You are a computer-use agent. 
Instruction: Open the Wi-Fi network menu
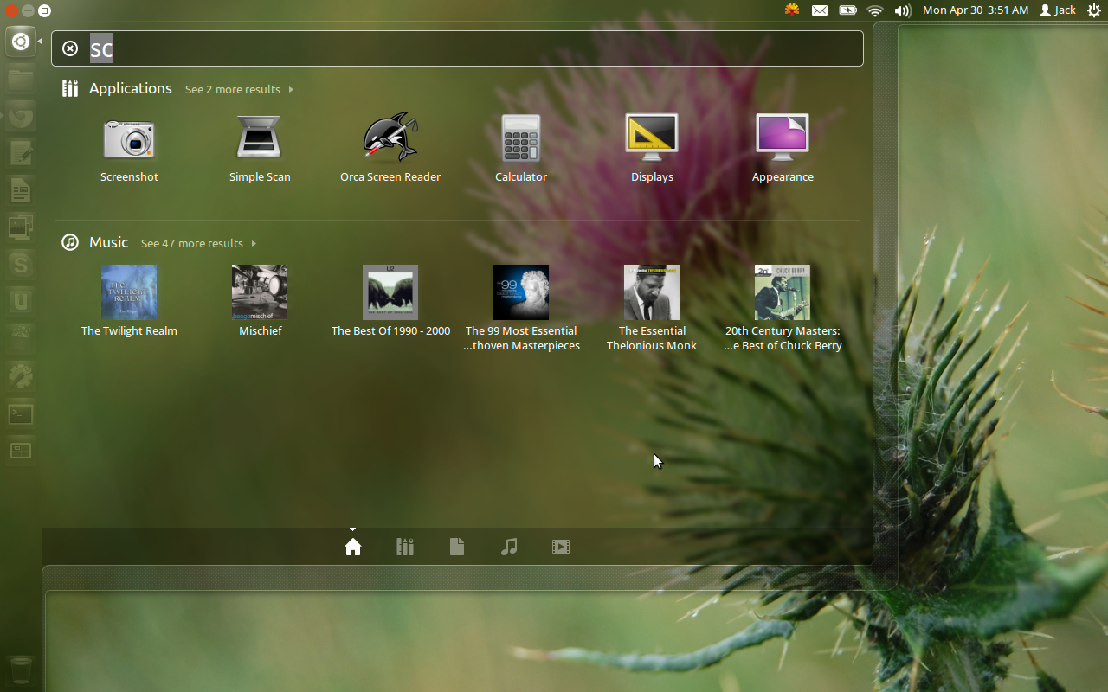(x=875, y=10)
